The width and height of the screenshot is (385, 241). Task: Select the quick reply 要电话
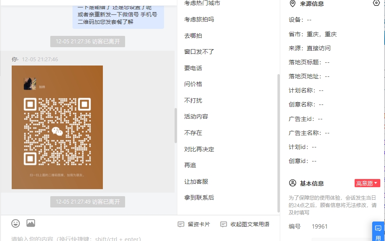pyautogui.click(x=193, y=68)
